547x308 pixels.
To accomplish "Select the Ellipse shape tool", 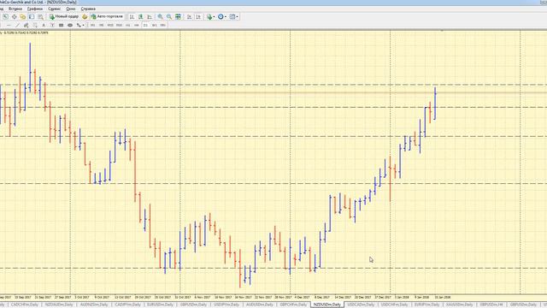I will 70,25.
